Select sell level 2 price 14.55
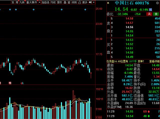160x119 pixels. (129, 31)
